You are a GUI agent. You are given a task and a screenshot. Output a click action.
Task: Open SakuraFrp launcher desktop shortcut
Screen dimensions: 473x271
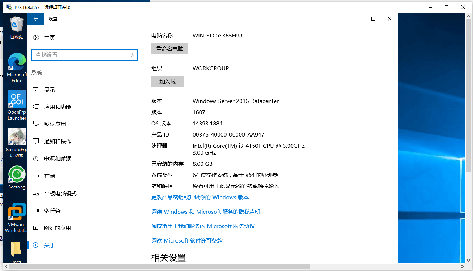[x=17, y=143]
